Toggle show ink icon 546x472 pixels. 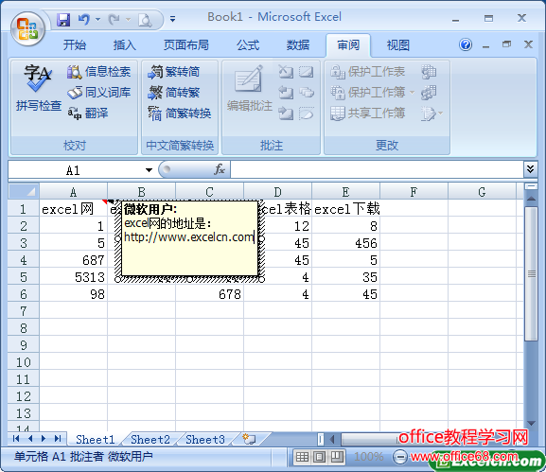click(307, 114)
